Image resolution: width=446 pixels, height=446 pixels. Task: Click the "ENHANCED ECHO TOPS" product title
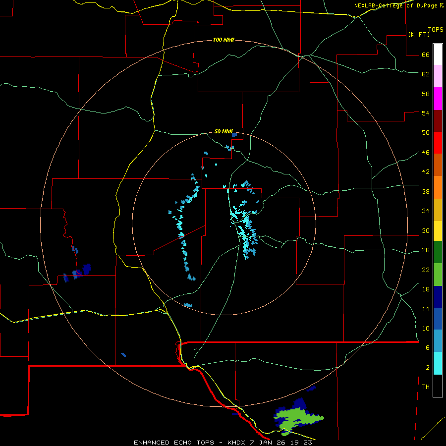tap(174, 443)
